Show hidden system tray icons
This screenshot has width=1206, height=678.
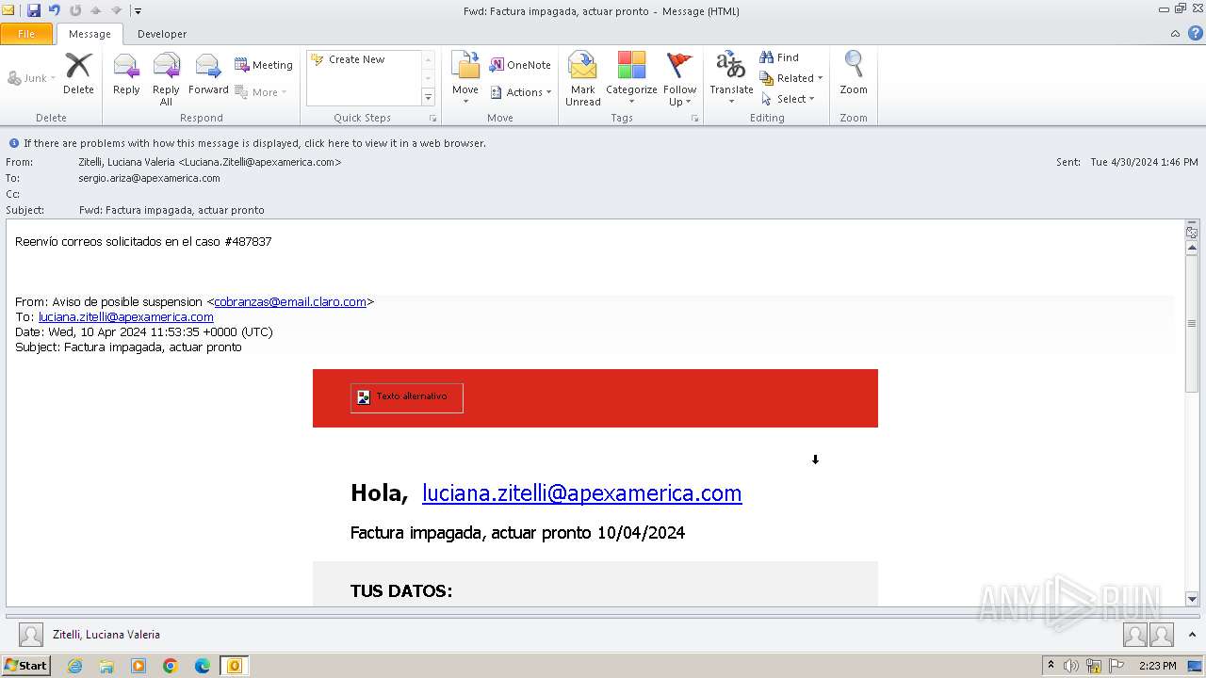pos(1051,666)
